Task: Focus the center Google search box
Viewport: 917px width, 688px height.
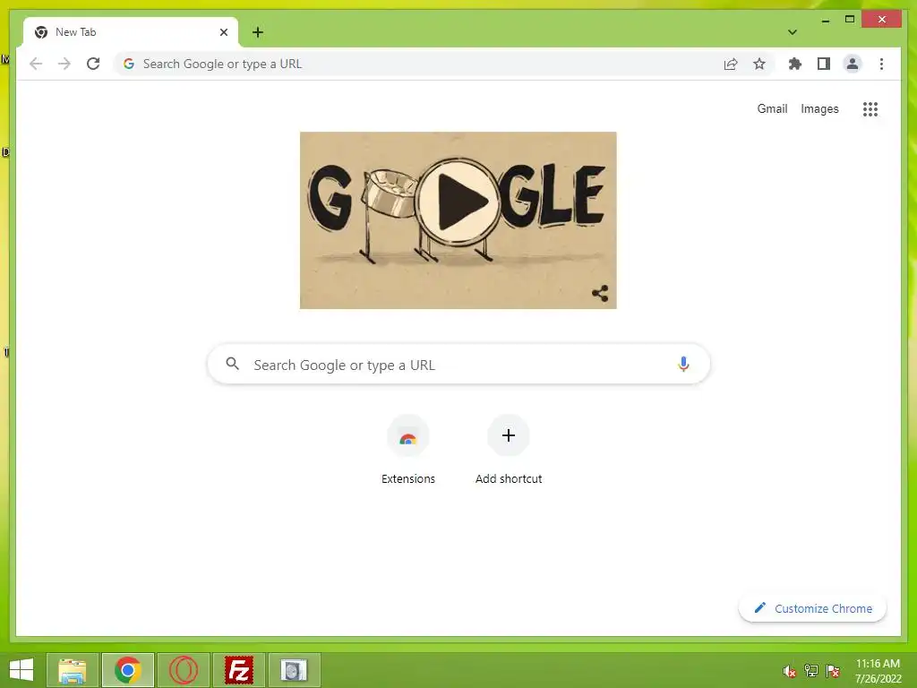Action: [458, 365]
